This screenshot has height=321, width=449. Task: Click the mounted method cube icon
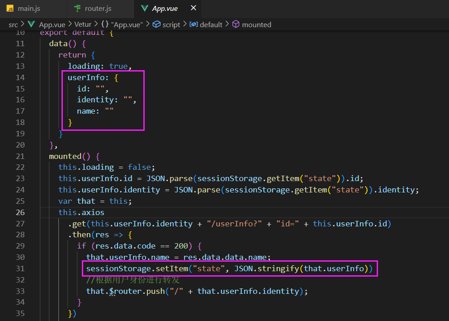pos(236,24)
